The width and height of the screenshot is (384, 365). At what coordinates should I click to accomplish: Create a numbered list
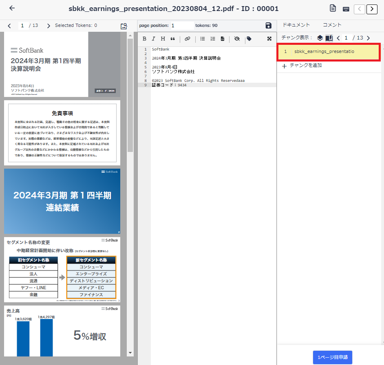pos(213,39)
